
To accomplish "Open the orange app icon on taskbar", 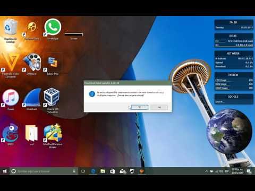I will 142,171.
